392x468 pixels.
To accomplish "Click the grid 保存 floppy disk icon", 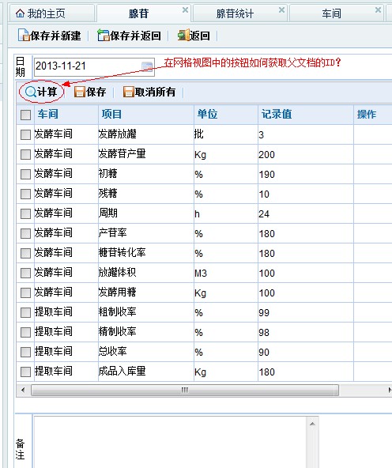I will point(80,92).
